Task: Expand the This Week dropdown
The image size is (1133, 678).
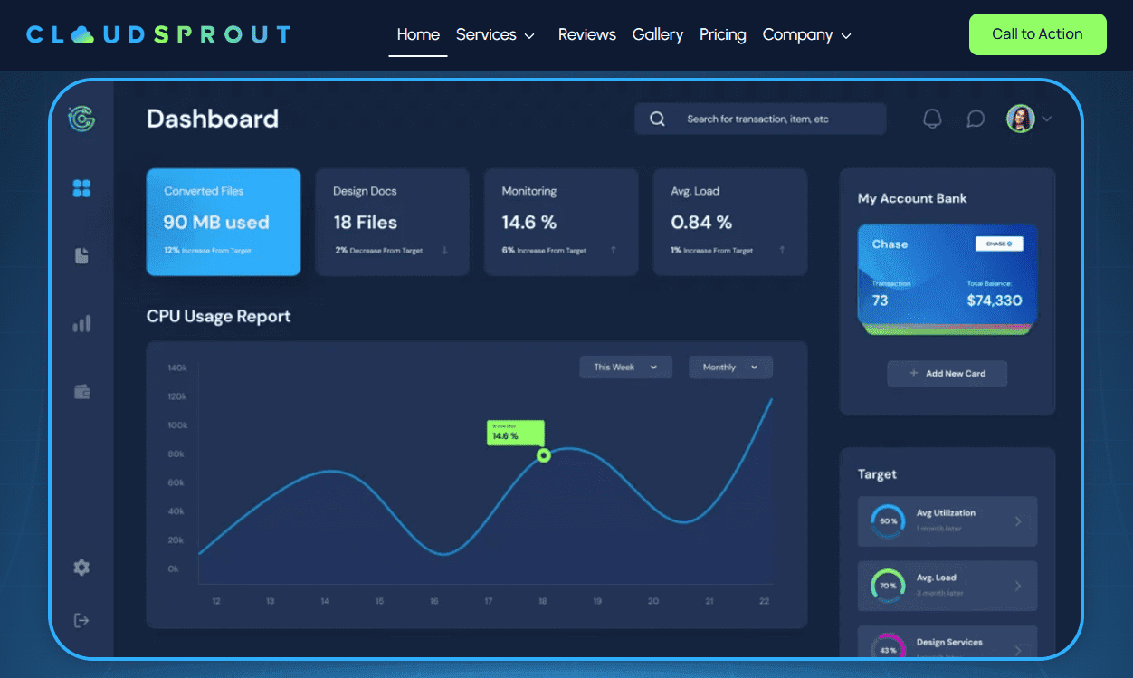Action: (625, 367)
